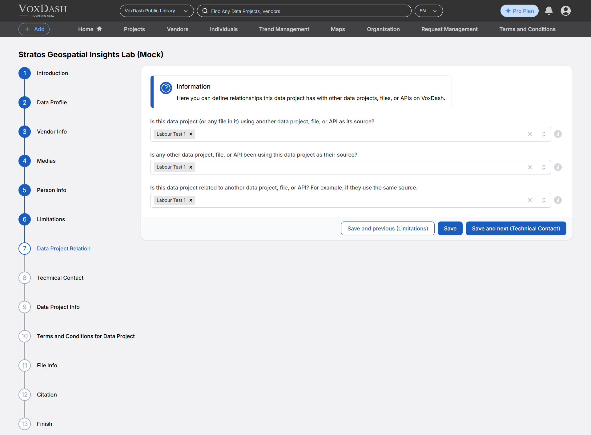Viewport: 591px width, 435px height.
Task: Click the info icon beside first source field
Action: (558, 134)
